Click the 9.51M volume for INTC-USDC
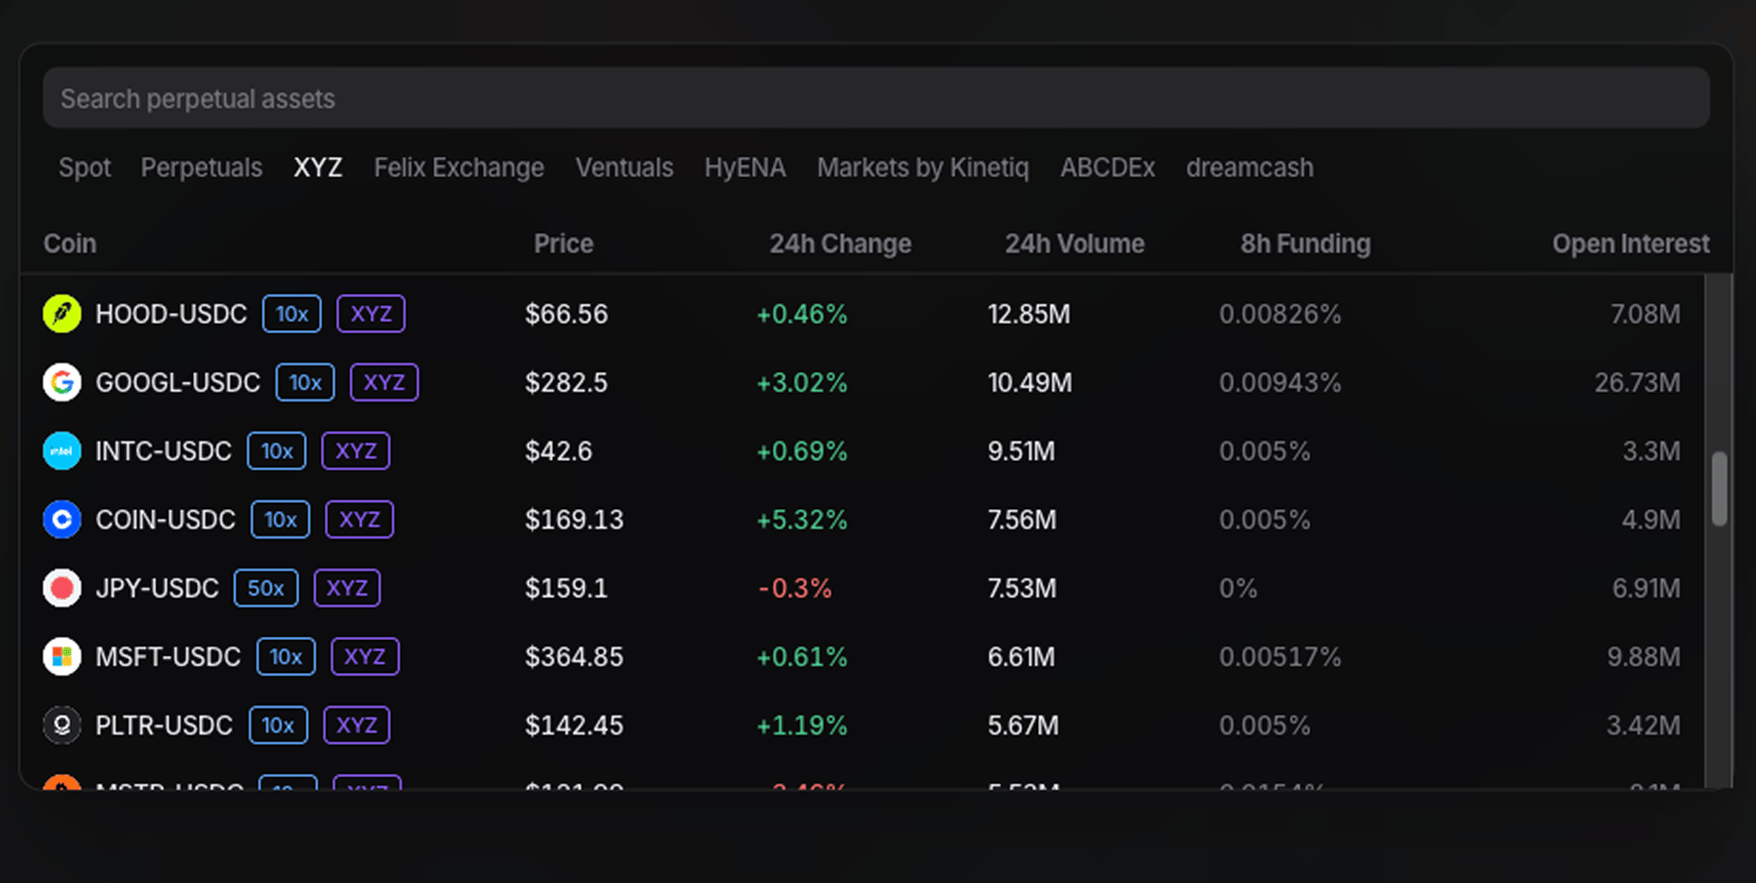 [x=1021, y=451]
